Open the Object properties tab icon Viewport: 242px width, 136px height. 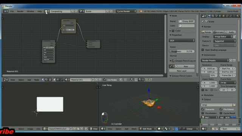[223, 16]
